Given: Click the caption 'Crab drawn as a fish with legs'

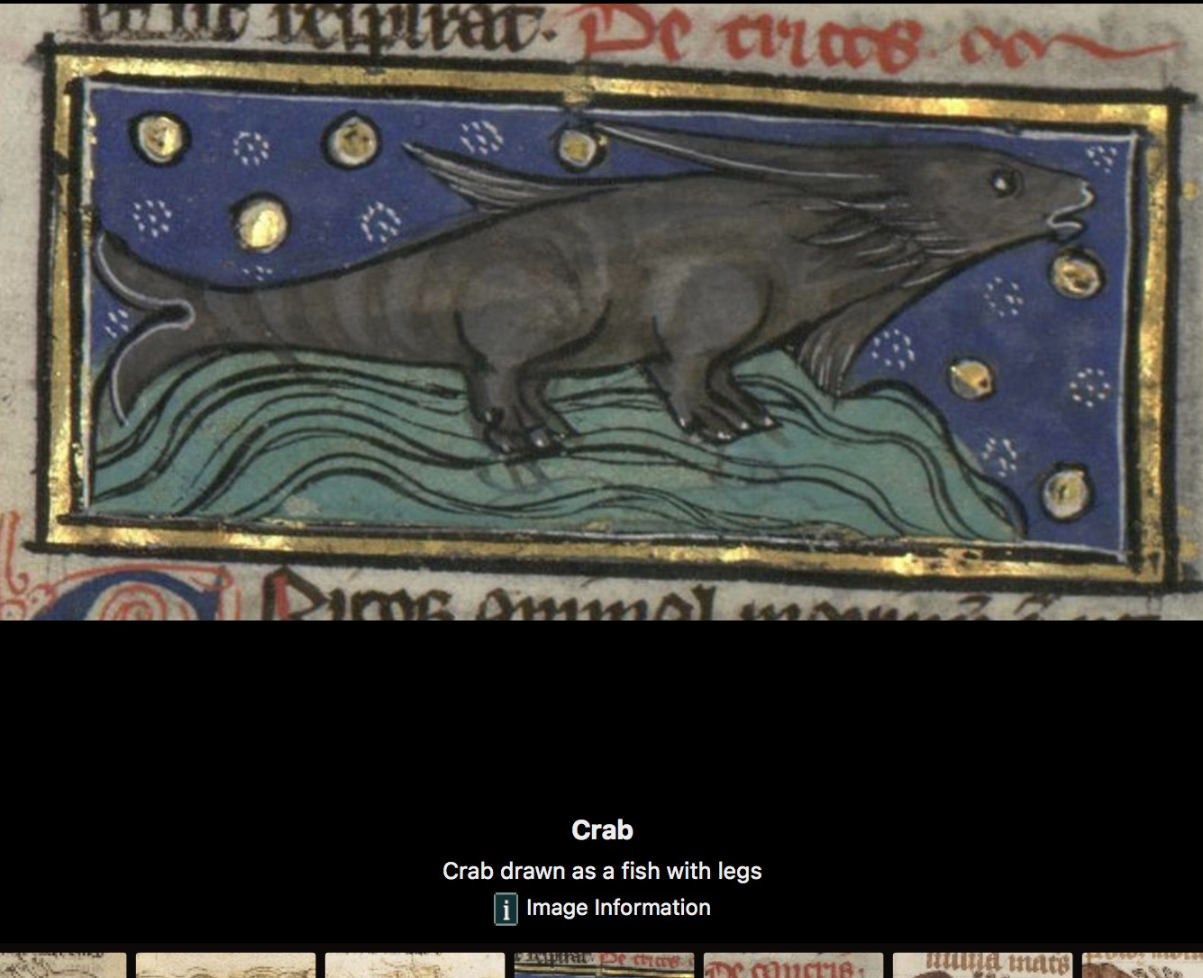Looking at the screenshot, I should 602,871.
